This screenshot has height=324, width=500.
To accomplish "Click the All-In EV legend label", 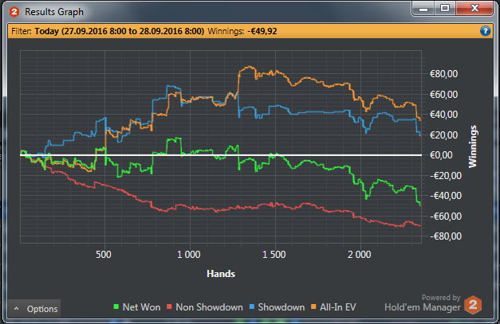I will click(x=337, y=307).
